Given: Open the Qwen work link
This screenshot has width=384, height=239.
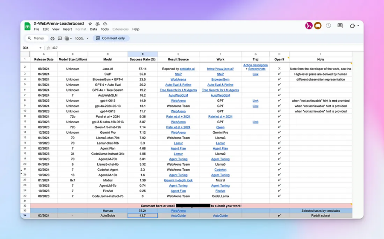Looking at the screenshot, I should [x=221, y=127].
